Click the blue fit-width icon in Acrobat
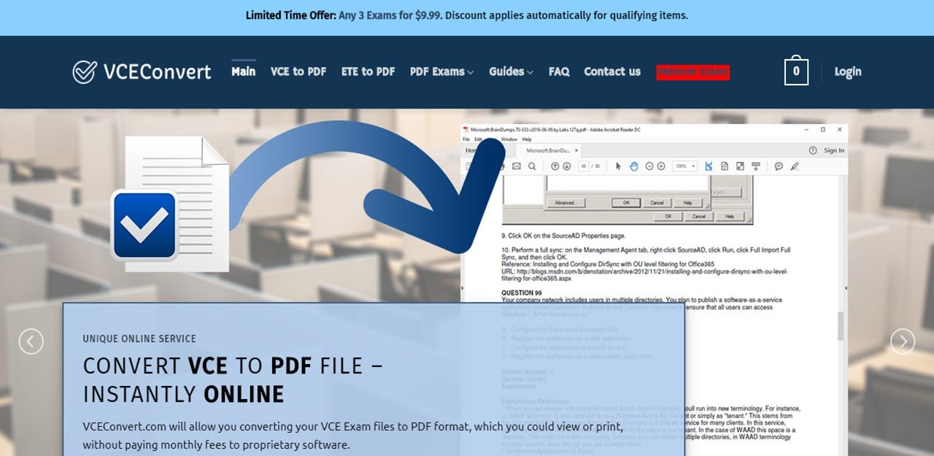Screen dimensions: 934x456 [x=709, y=166]
